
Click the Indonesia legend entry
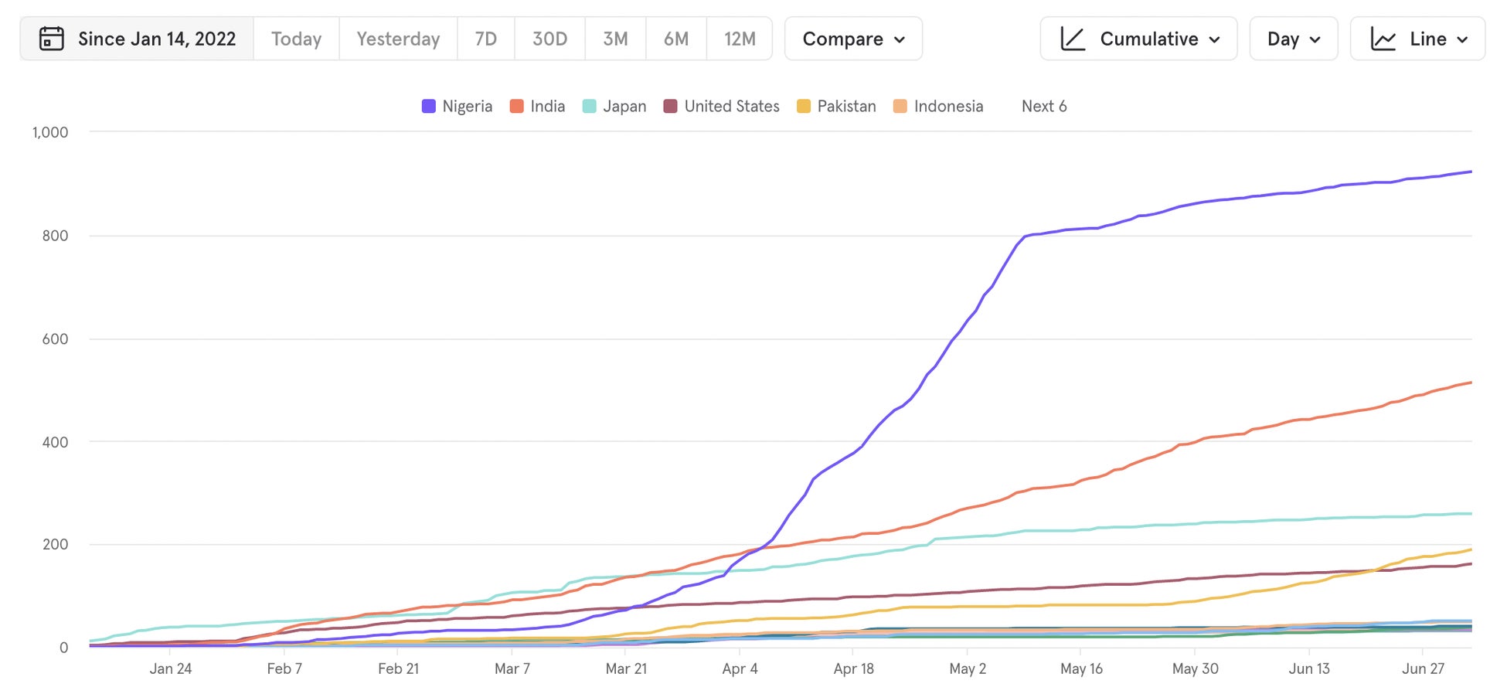tap(938, 107)
